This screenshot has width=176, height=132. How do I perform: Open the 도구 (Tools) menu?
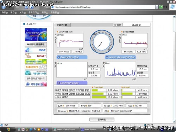click(x=45, y=12)
